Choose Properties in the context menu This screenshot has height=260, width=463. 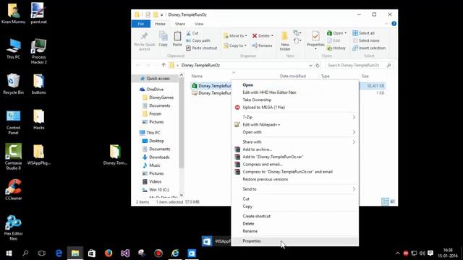[x=295, y=240]
